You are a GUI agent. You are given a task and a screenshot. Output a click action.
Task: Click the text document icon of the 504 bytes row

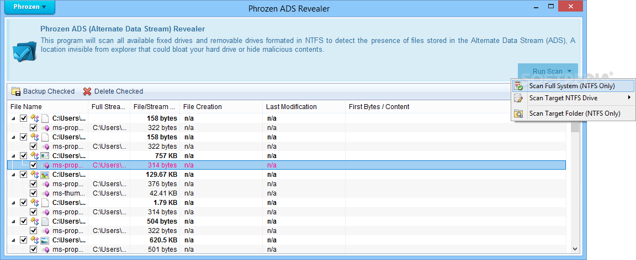(45, 221)
